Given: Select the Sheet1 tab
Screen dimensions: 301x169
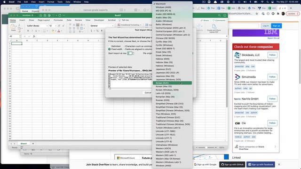Looking at the screenshot, I should point(24,144).
